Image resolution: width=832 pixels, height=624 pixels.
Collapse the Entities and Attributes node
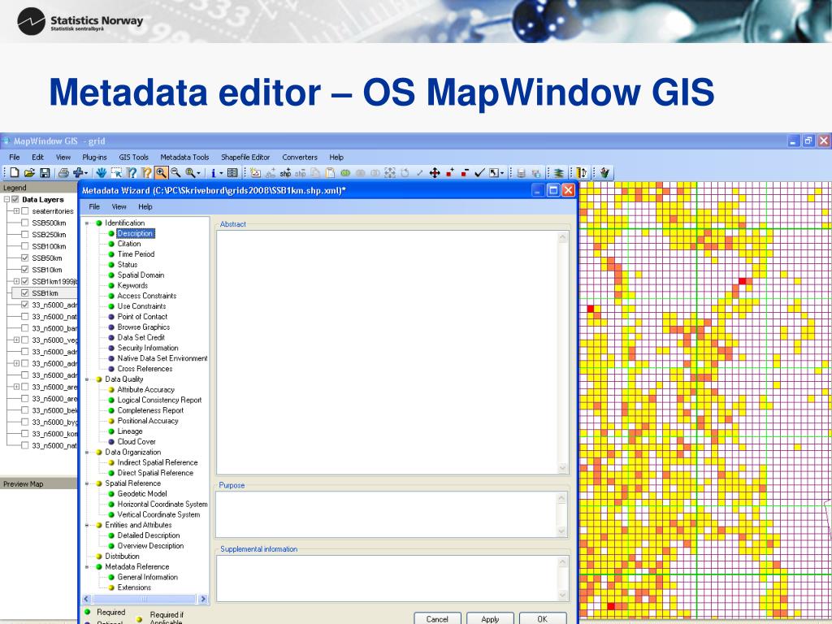[x=87, y=526]
